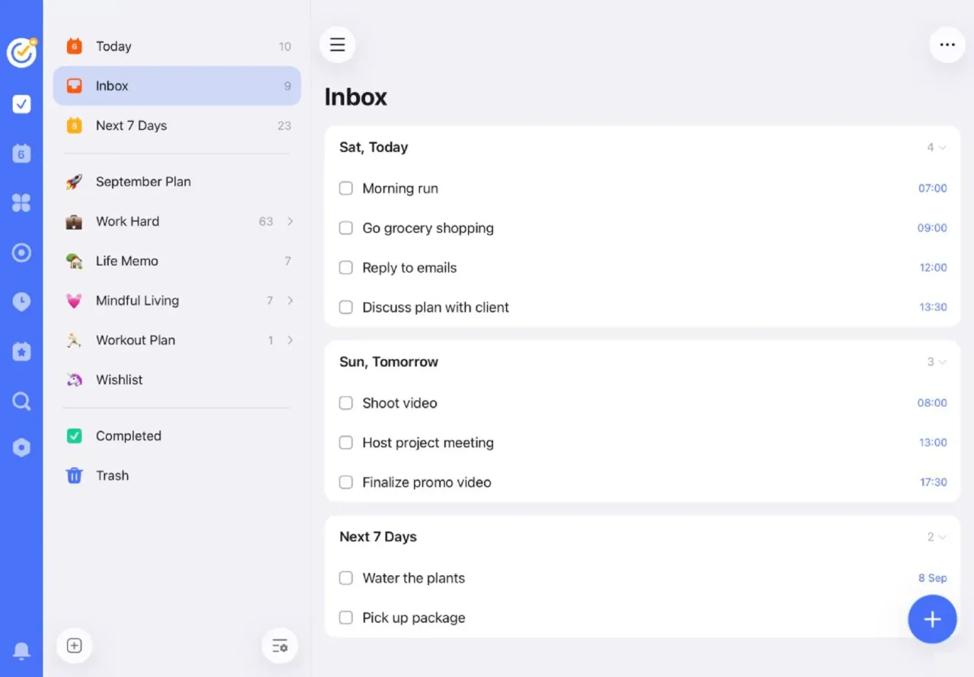Click the Life Memo house icon
This screenshot has height=677, width=974.
coord(74,261)
